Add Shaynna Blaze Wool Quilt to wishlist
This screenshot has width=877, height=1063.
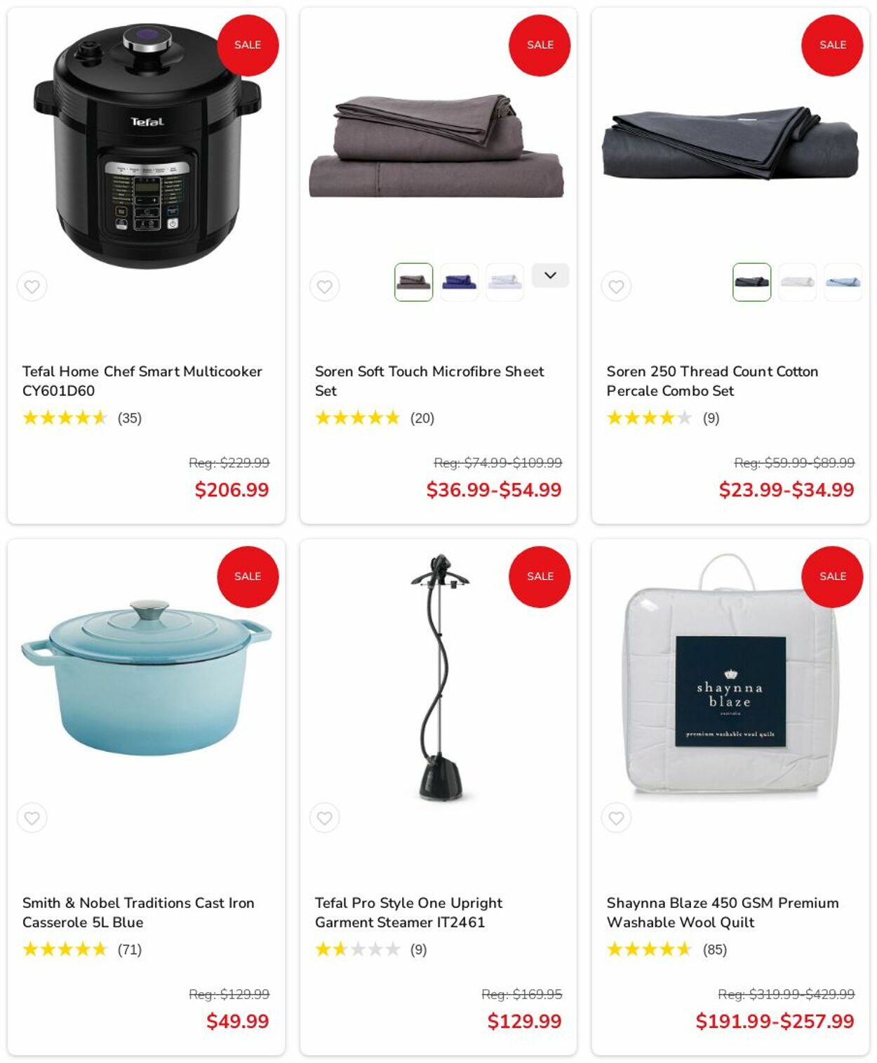617,818
